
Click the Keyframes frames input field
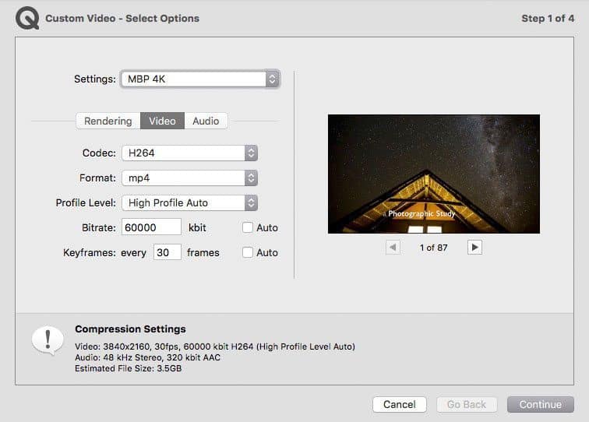click(167, 252)
